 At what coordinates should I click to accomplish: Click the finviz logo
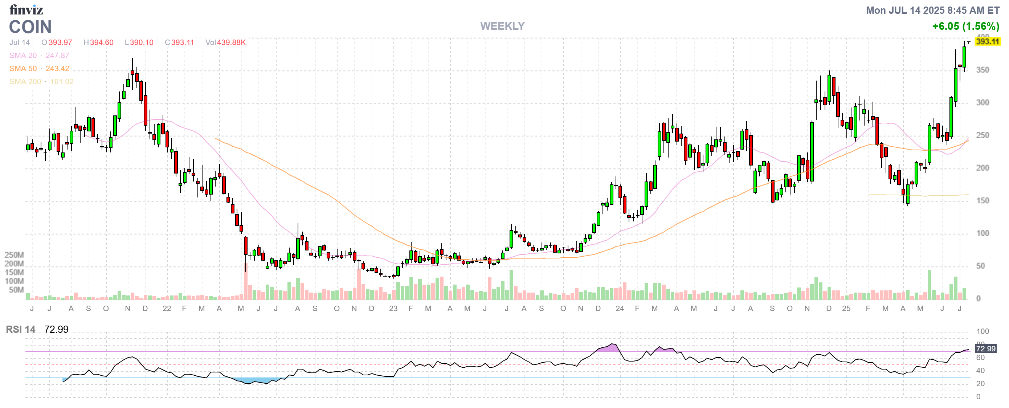coord(26,9)
